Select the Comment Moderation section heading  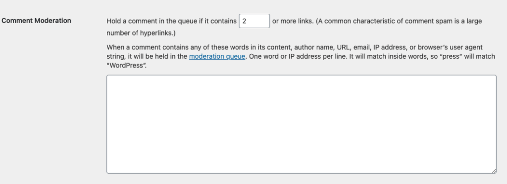click(x=36, y=21)
